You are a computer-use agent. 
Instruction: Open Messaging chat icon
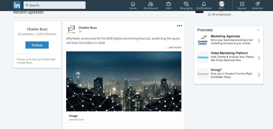[186, 4]
